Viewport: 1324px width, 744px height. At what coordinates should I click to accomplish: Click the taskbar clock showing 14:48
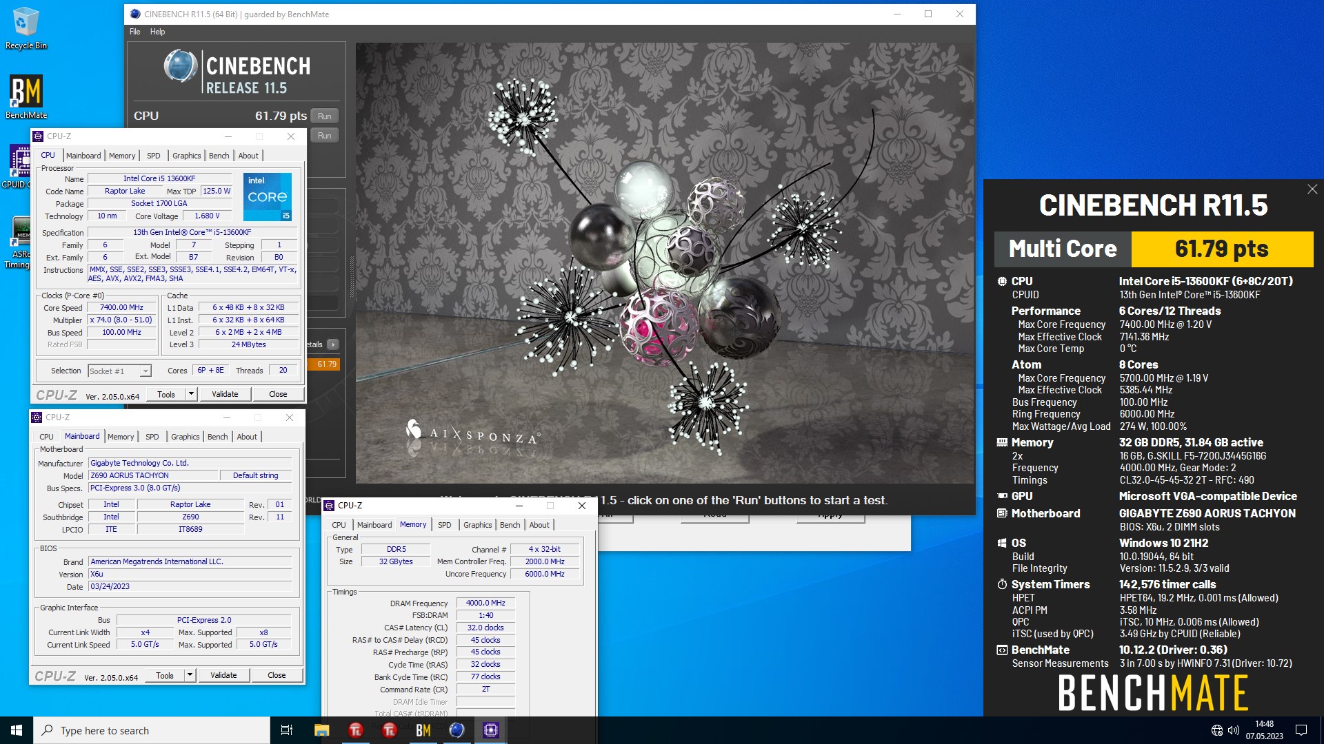pos(1264,730)
